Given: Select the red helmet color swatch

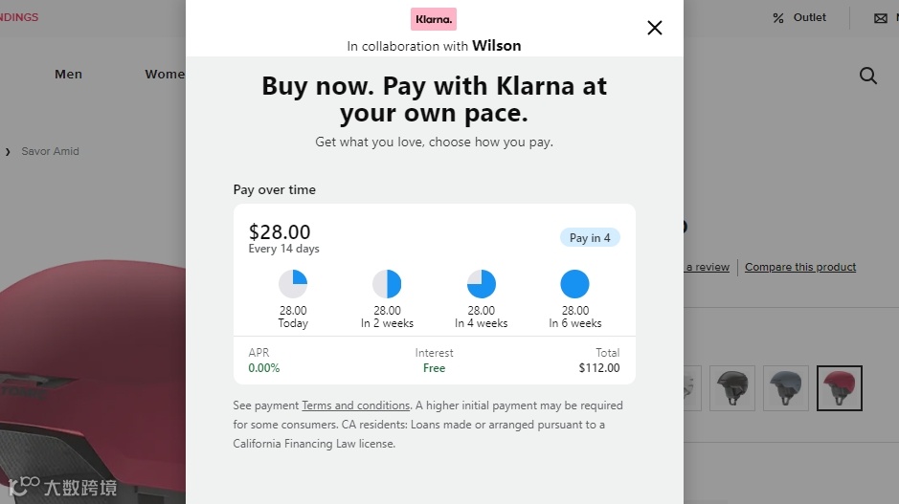Looking at the screenshot, I should click(x=840, y=388).
